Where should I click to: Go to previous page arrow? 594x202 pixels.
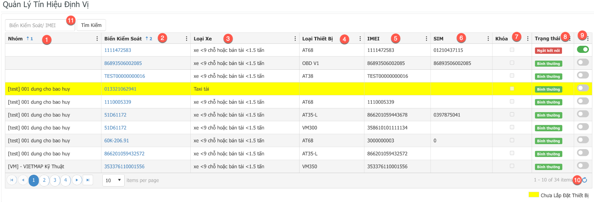pyautogui.click(x=23, y=180)
